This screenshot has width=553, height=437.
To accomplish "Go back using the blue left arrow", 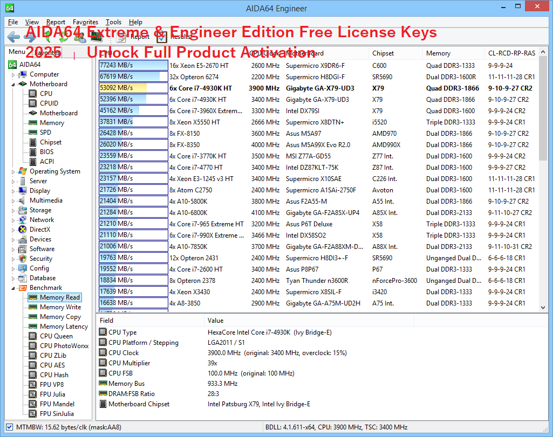I will click(x=13, y=37).
